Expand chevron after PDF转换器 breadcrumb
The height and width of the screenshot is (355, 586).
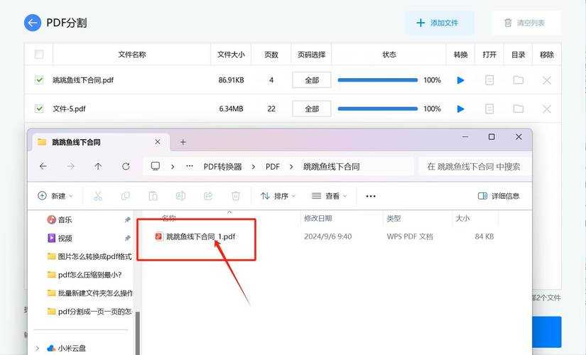click(254, 167)
